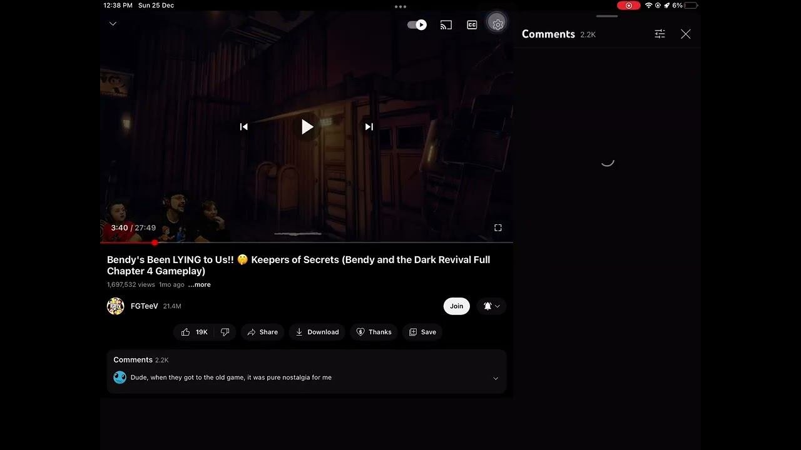Open the top comment about nostalgia
The image size is (801, 450).
[232, 377]
